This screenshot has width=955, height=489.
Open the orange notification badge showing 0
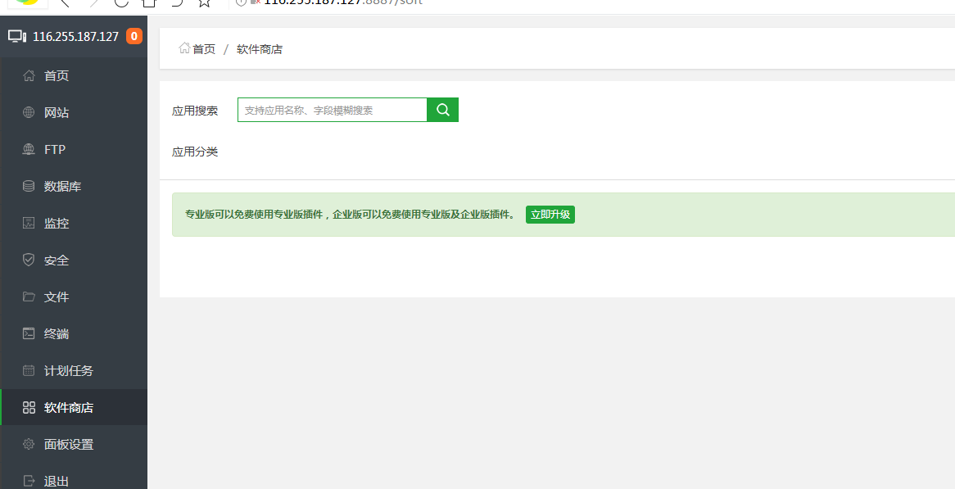tap(134, 36)
